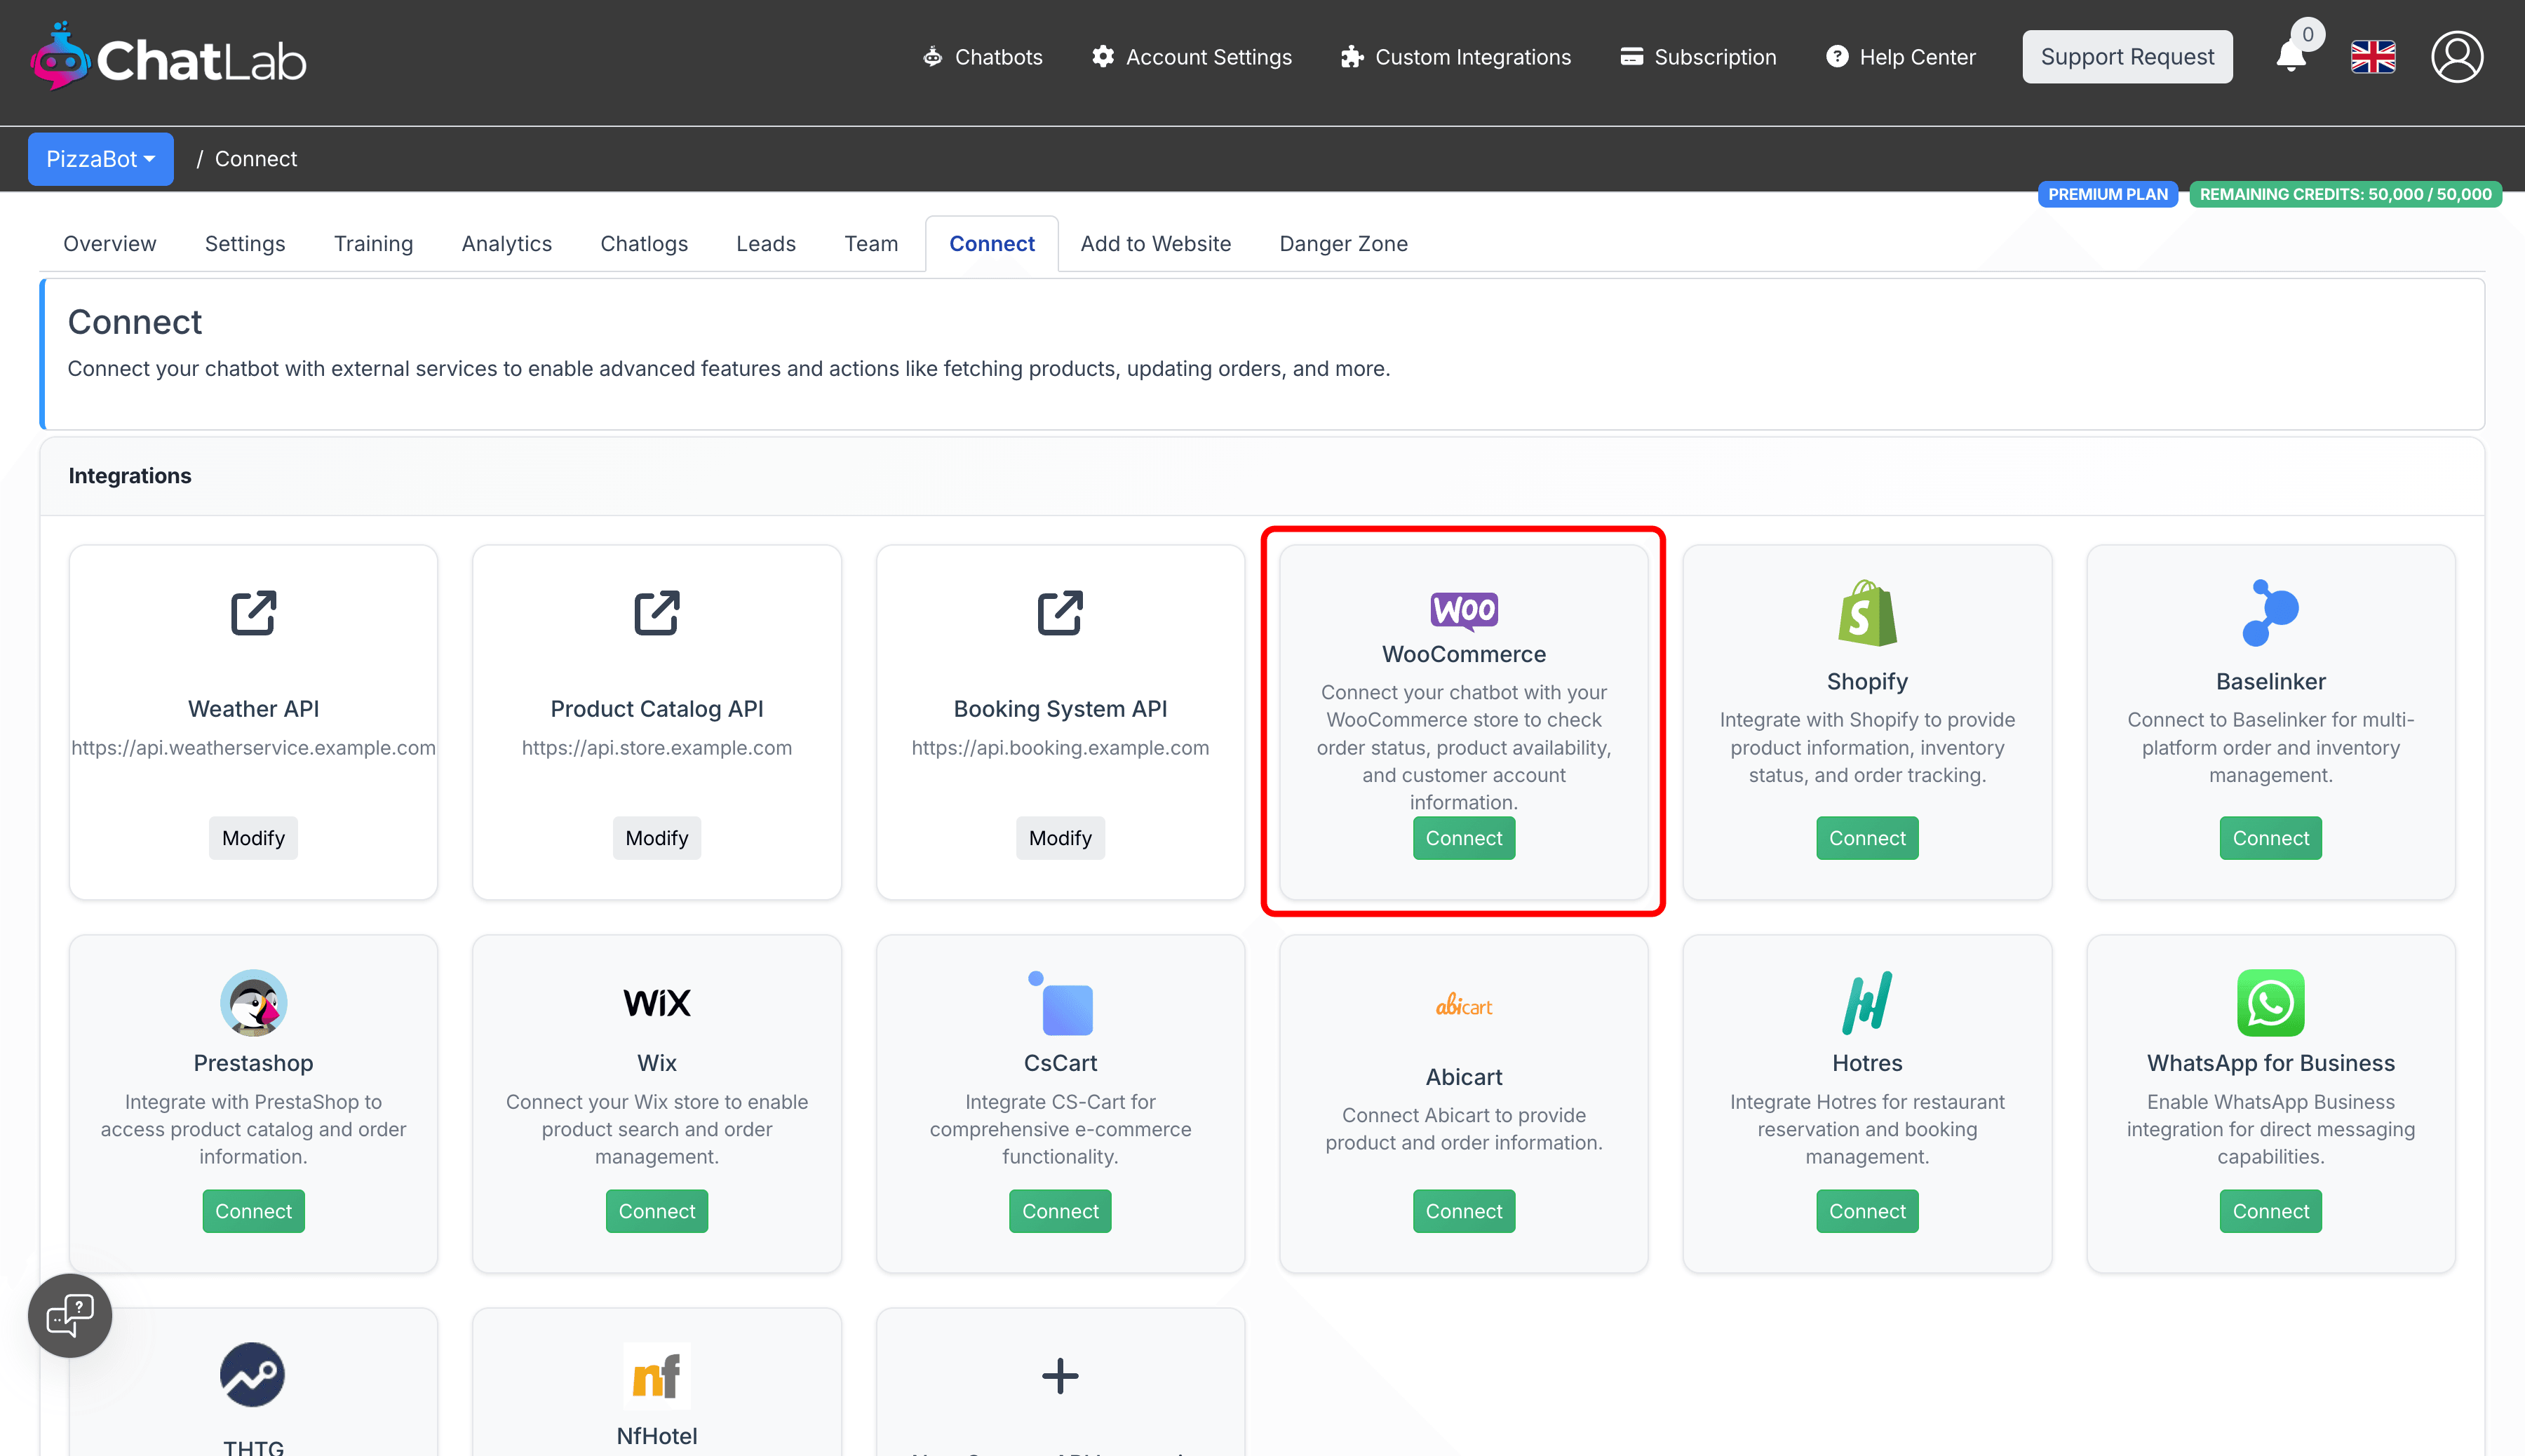The height and width of the screenshot is (1456, 2525).
Task: Expand the PizzaBot chatbot dropdown
Action: tap(100, 159)
